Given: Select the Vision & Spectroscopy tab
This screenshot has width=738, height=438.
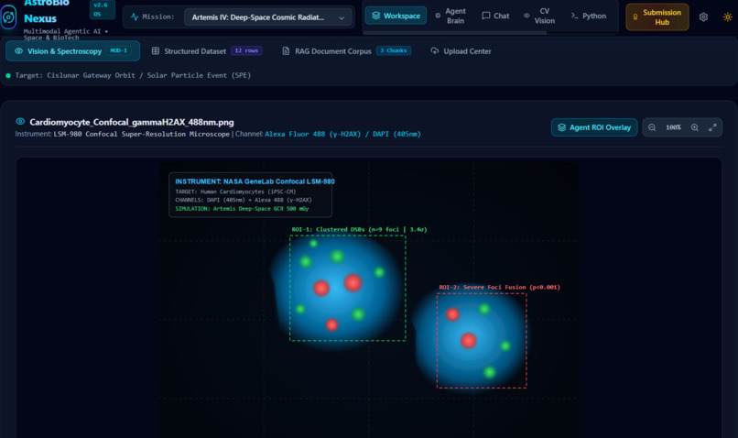Looking at the screenshot, I should point(72,51).
